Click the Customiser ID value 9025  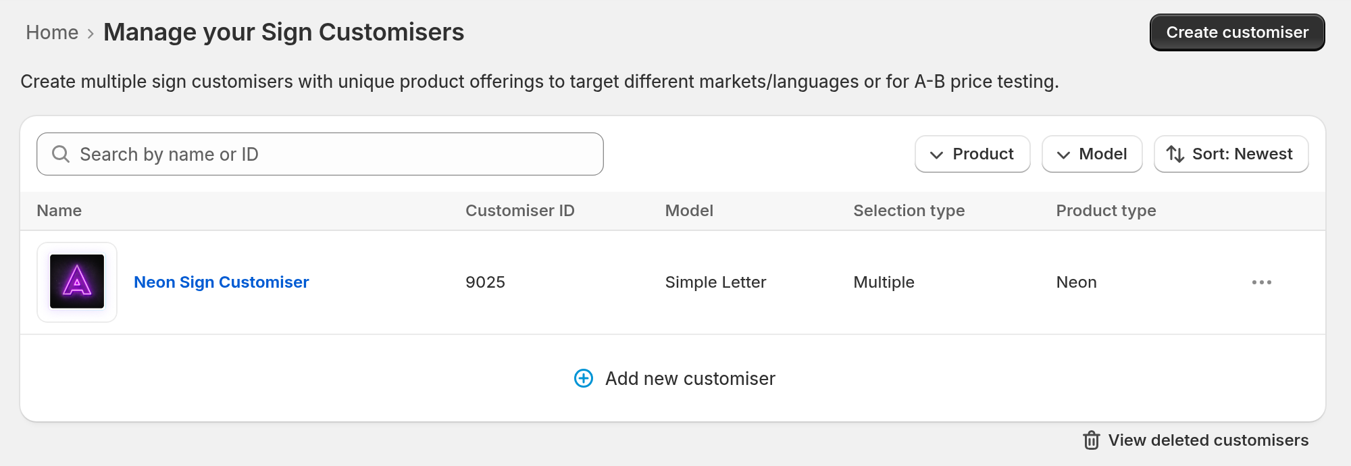(x=485, y=282)
